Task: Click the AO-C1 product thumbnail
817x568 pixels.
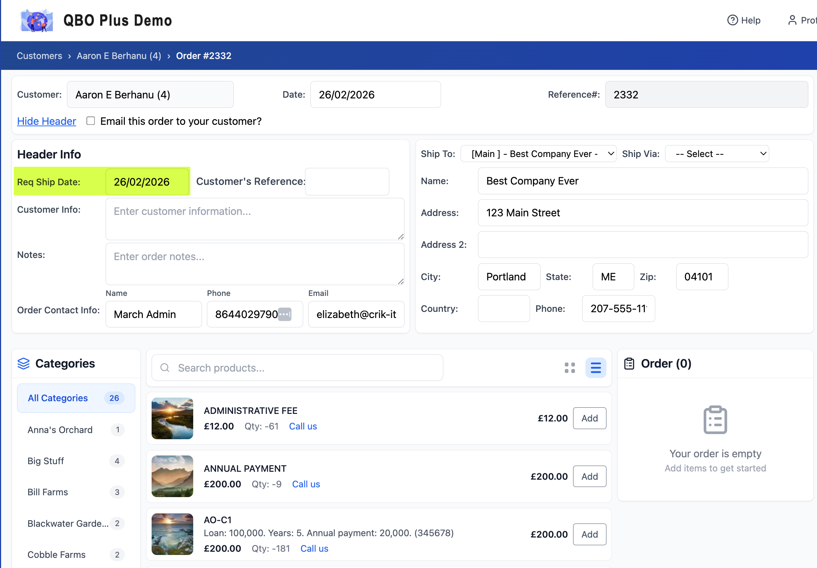Action: 172,534
